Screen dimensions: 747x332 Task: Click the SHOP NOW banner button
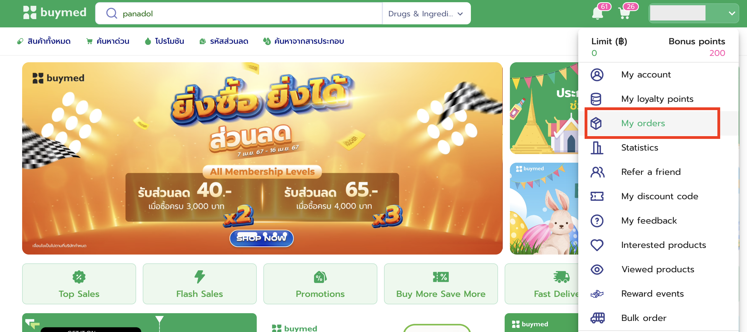(x=261, y=238)
